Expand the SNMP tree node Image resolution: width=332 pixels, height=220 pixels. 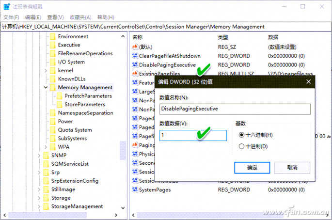click(39, 156)
